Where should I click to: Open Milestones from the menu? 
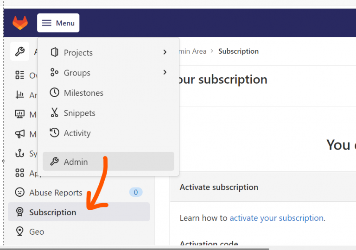(83, 93)
